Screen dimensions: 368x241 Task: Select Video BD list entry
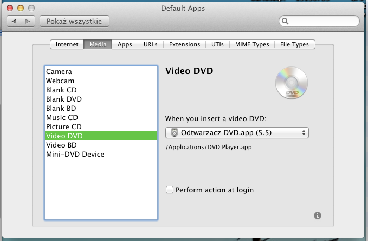[61, 145]
